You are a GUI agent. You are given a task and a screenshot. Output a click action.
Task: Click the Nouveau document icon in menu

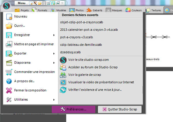click(x=9, y=17)
